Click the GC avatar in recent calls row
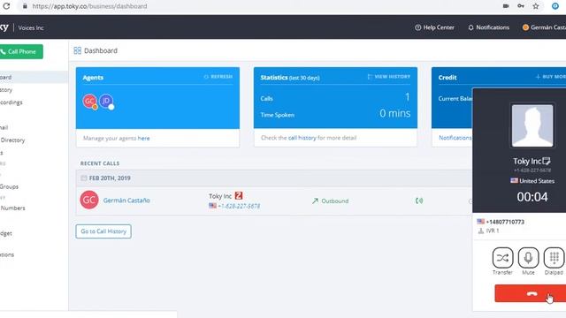The image size is (566, 318). 89,201
